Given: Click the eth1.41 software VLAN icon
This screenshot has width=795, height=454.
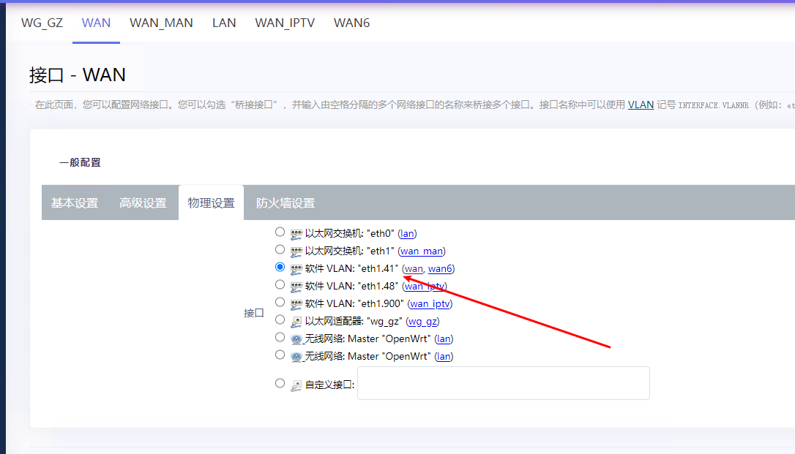Looking at the screenshot, I should click(296, 269).
